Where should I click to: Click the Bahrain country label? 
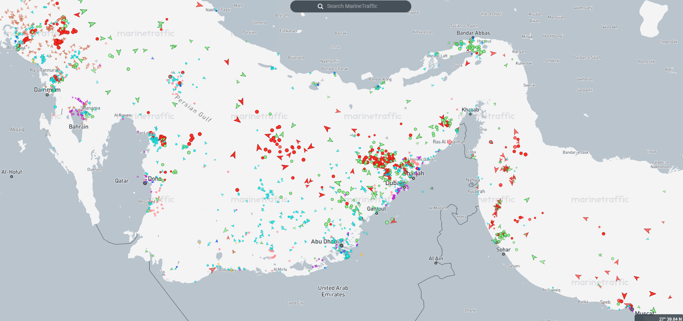[79, 127]
